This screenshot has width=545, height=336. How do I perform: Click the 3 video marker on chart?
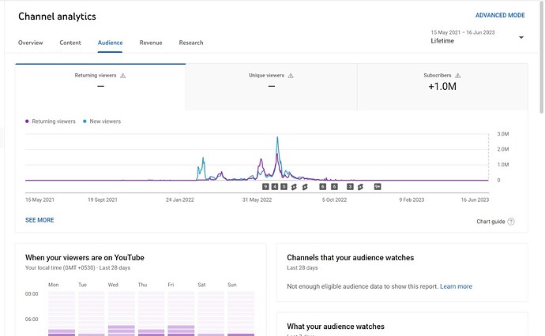point(350,187)
